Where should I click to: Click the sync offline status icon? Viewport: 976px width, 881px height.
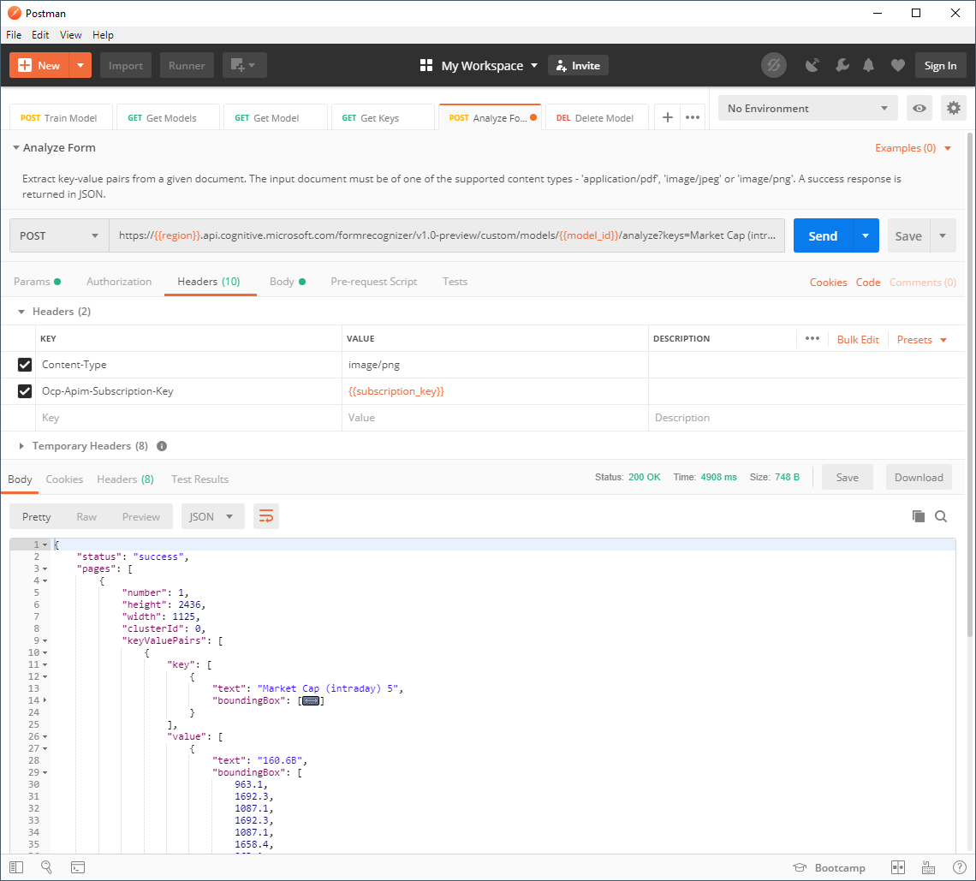click(x=774, y=65)
